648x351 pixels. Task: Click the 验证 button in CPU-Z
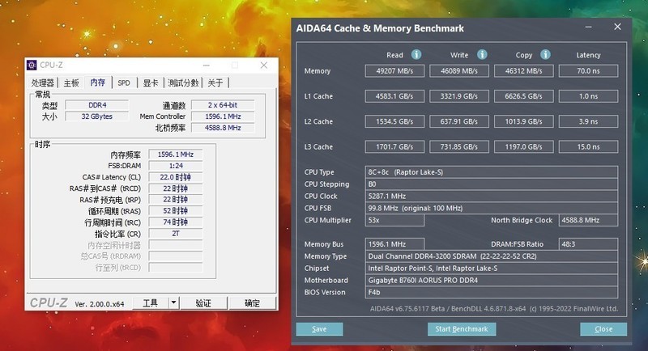pos(203,302)
